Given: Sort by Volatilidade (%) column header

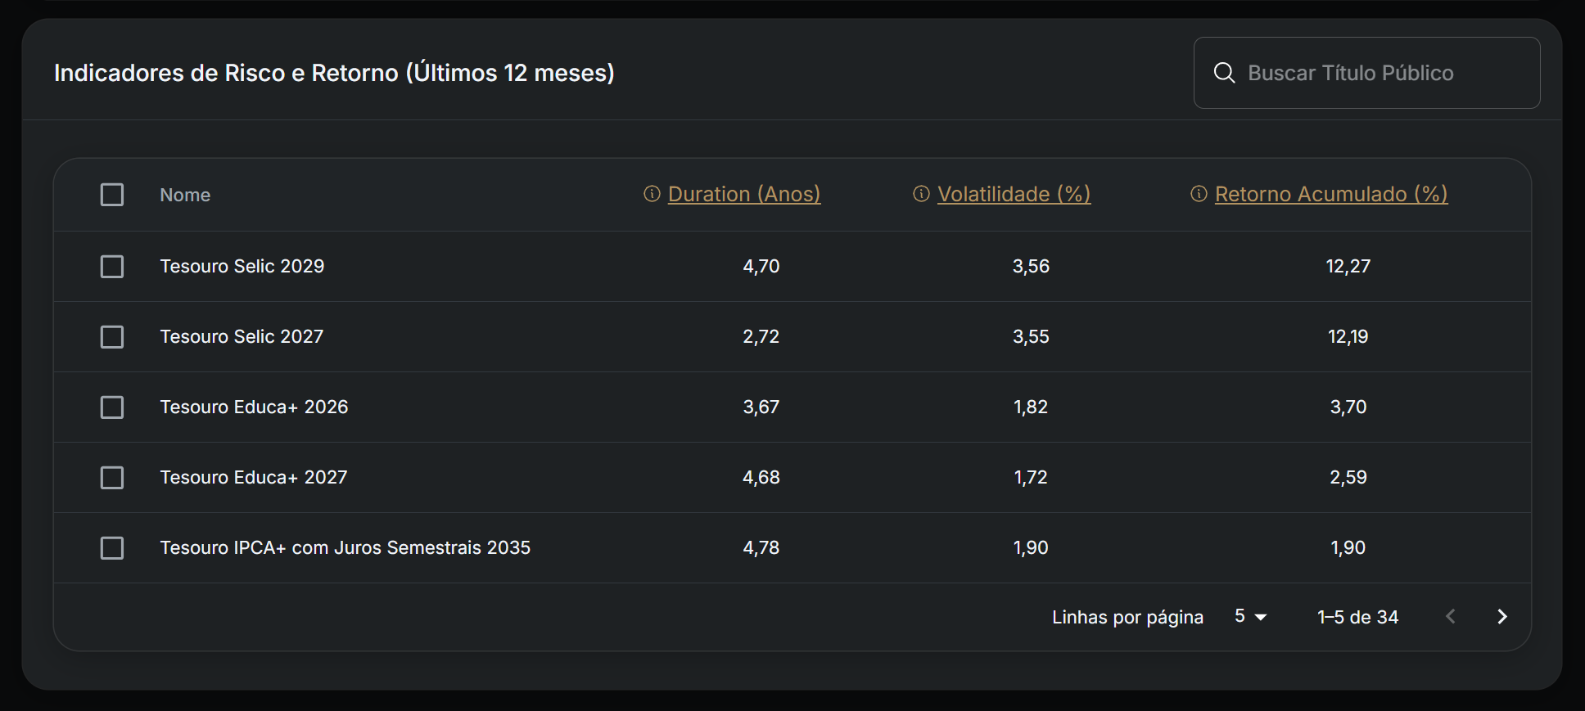Looking at the screenshot, I should [x=1014, y=194].
